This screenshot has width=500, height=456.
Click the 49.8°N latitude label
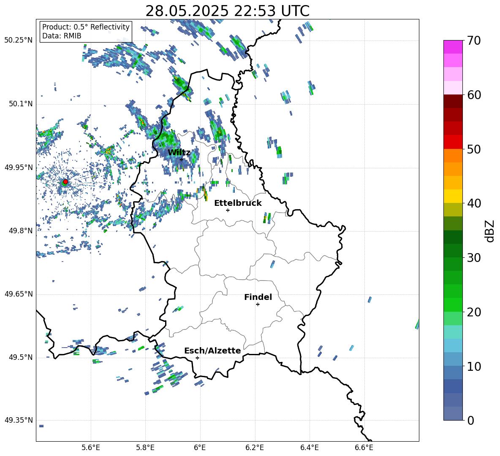pos(21,231)
